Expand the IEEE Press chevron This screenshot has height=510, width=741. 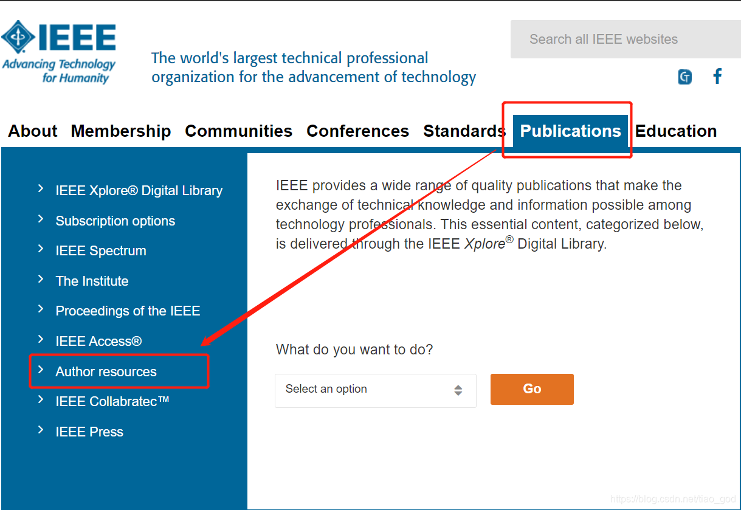(x=40, y=431)
